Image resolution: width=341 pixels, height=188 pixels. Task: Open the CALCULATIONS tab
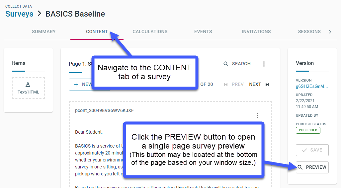150,32
